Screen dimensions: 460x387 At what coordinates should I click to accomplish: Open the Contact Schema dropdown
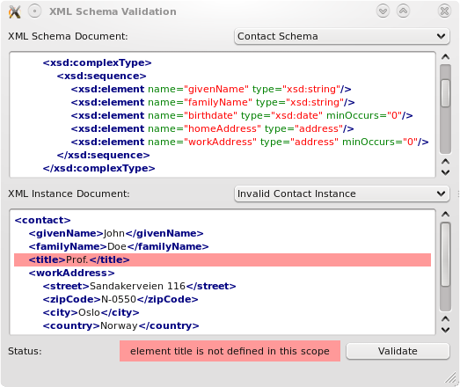[x=342, y=36]
